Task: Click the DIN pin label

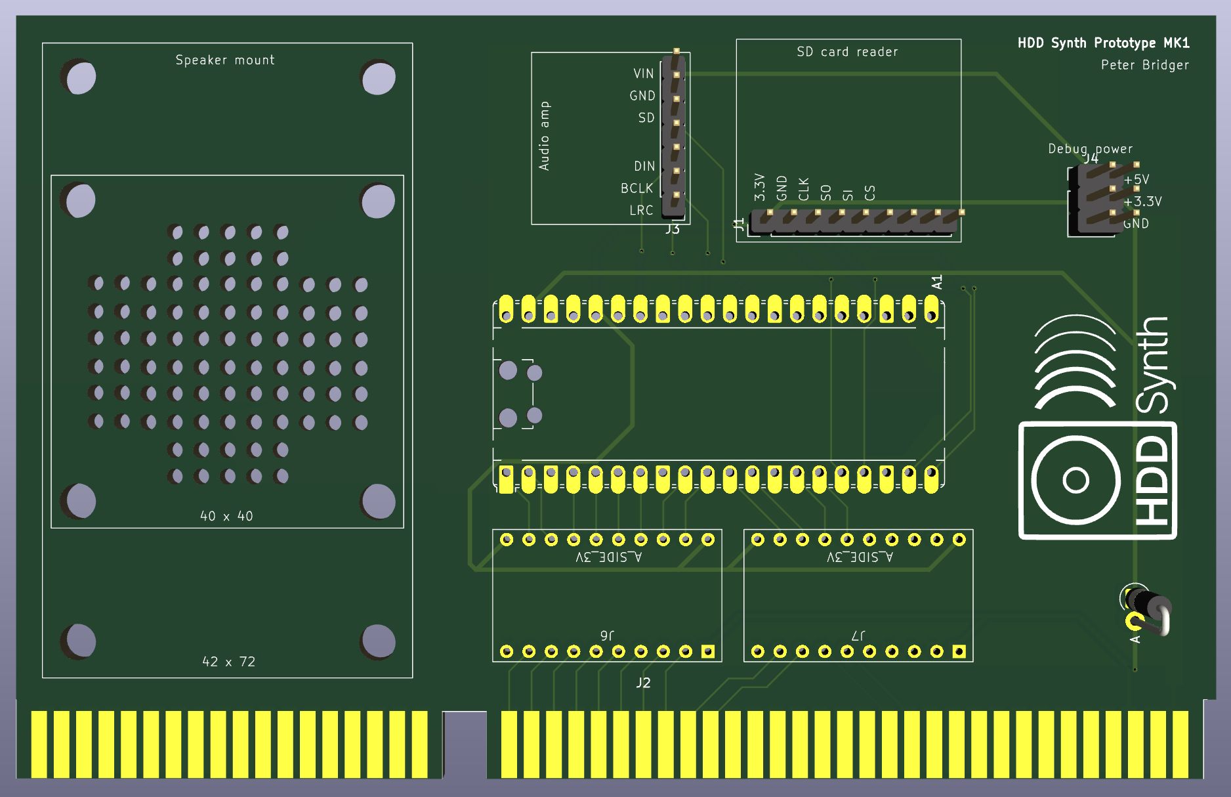Action: pyautogui.click(x=644, y=166)
